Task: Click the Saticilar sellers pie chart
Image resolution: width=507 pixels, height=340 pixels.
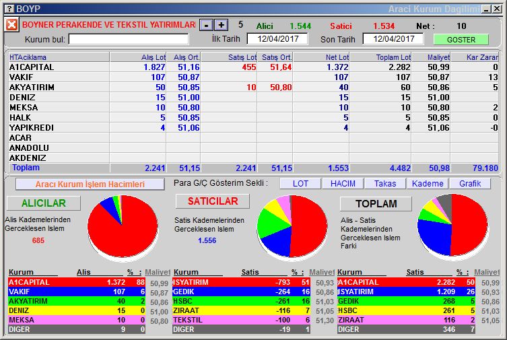Action: [x=292, y=226]
